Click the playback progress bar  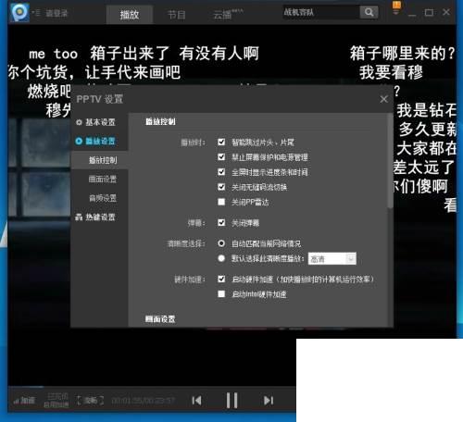point(152,387)
